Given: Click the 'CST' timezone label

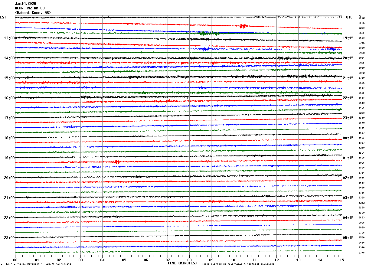Looking at the screenshot, I should click(x=3, y=17).
